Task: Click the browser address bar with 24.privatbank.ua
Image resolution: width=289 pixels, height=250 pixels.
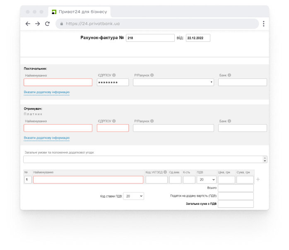Action: (x=157, y=24)
